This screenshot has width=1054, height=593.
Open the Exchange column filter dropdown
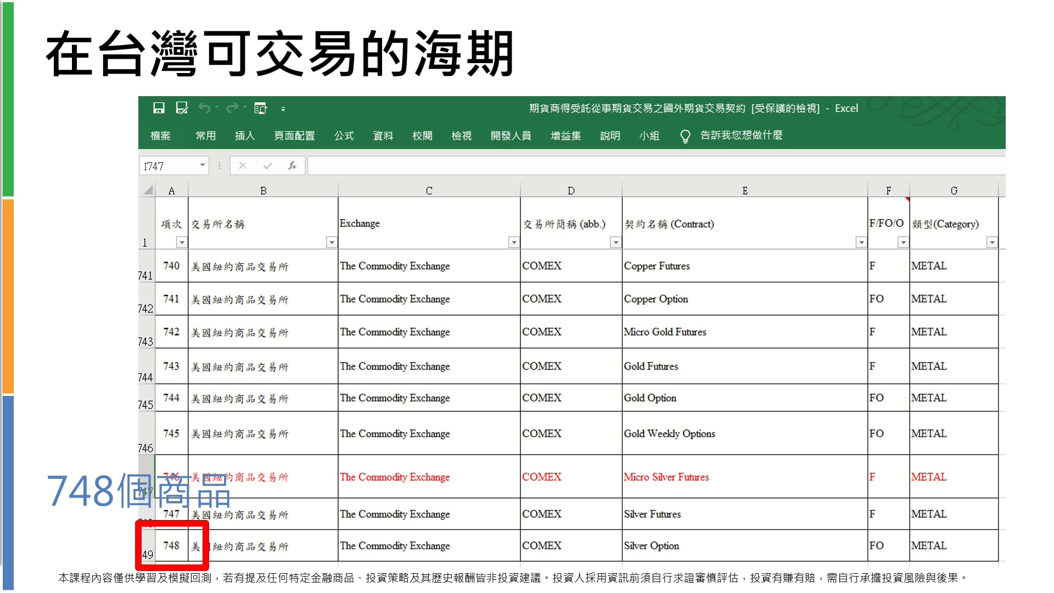coord(514,242)
